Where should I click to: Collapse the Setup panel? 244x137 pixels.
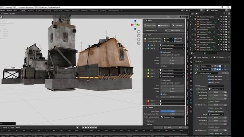click(144, 21)
